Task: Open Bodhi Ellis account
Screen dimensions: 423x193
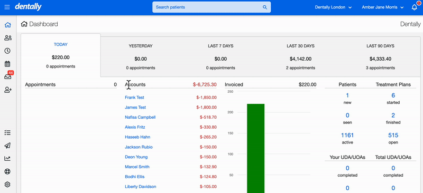Action: (135, 177)
